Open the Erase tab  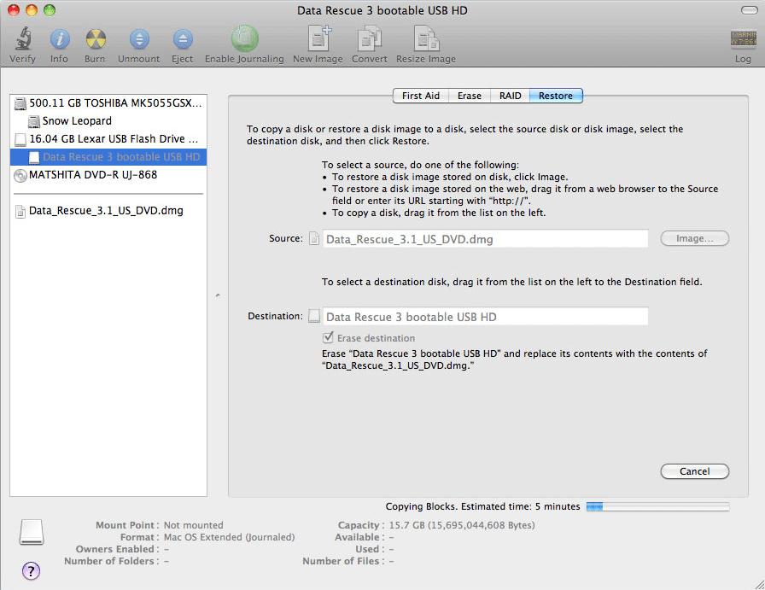click(470, 96)
